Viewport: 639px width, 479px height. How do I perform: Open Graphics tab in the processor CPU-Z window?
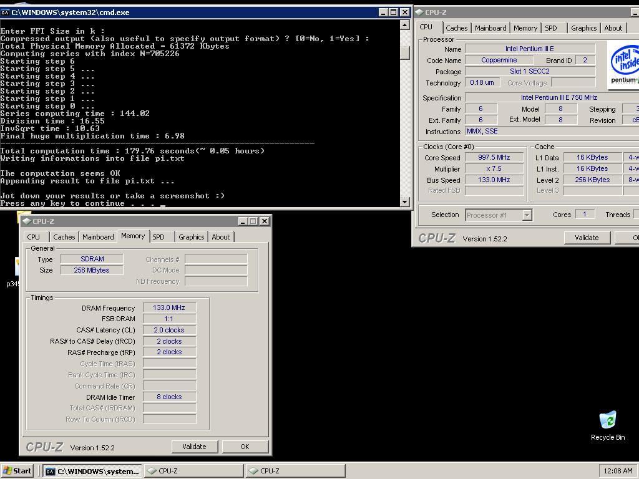coord(583,28)
